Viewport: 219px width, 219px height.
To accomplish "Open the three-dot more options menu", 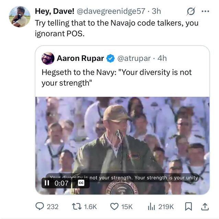I will tap(205, 11).
